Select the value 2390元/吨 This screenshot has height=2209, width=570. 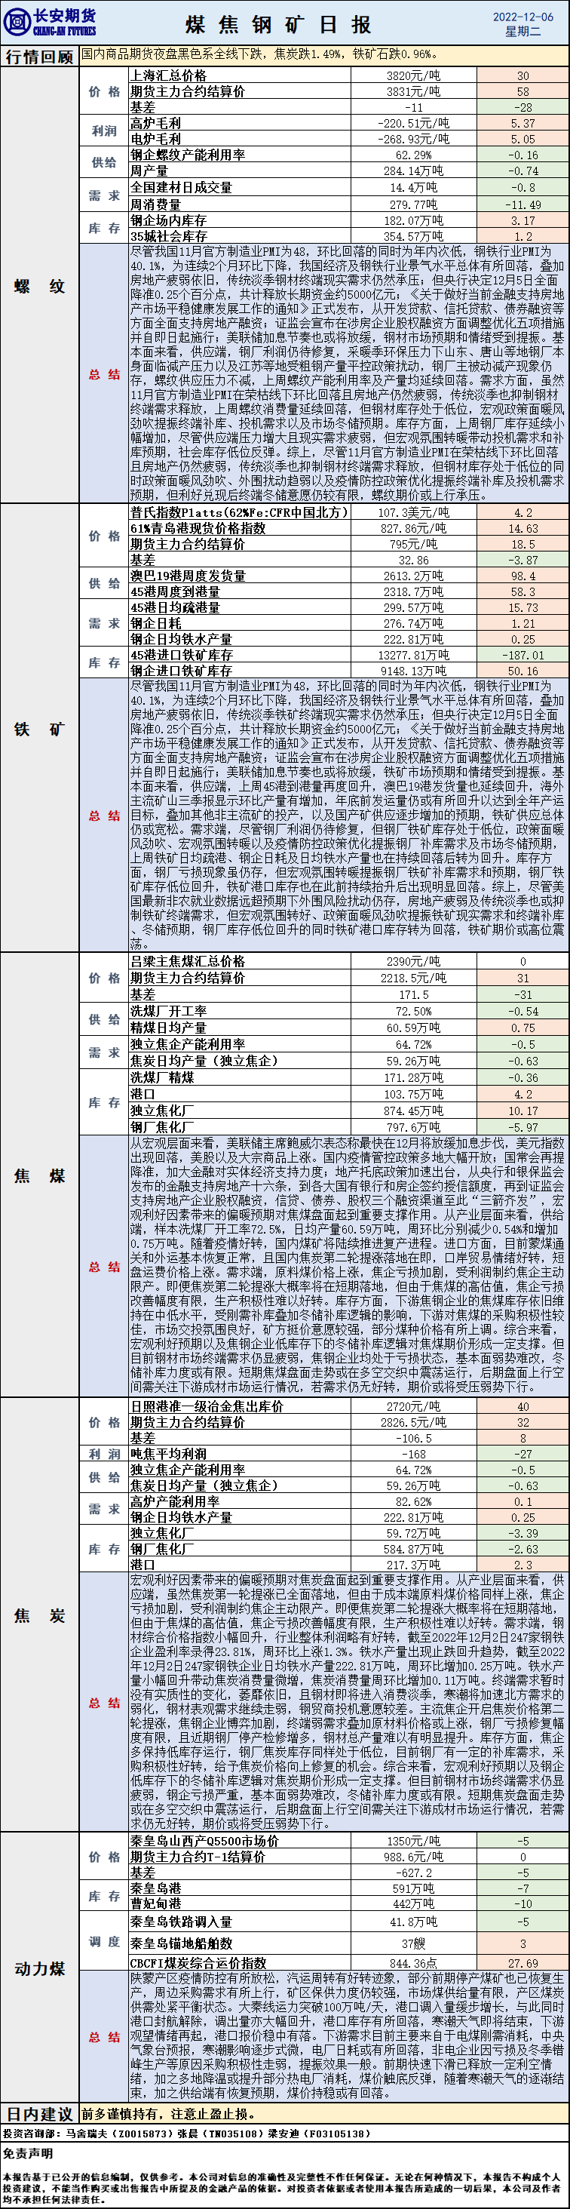click(x=413, y=961)
